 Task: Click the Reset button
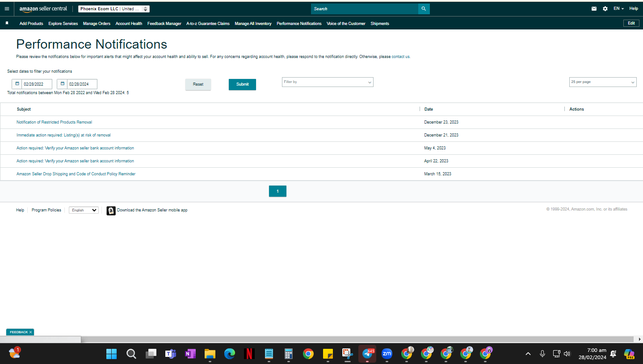click(x=198, y=84)
